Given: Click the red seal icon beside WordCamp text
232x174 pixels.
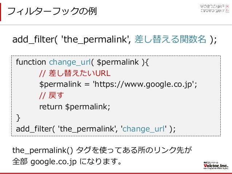Looking at the screenshot, I should [x=227, y=8].
